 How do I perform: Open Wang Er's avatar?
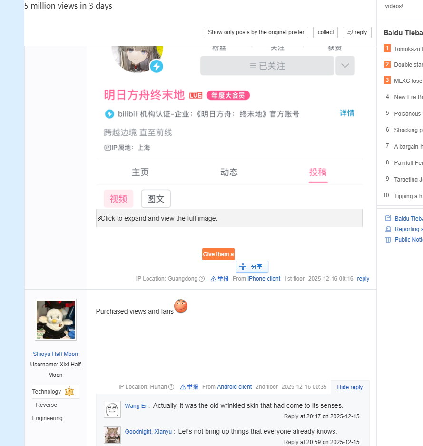click(x=112, y=409)
